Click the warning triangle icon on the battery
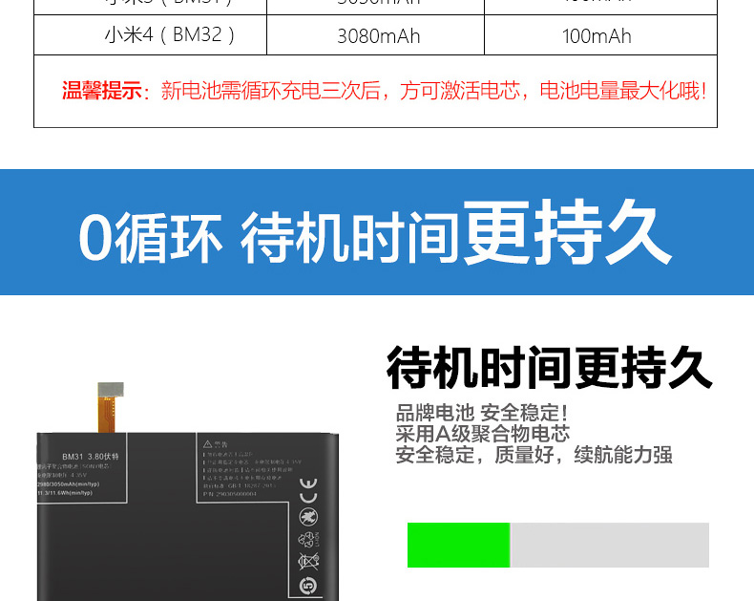Viewport: 754px width, 601px height. pyautogui.click(x=207, y=443)
